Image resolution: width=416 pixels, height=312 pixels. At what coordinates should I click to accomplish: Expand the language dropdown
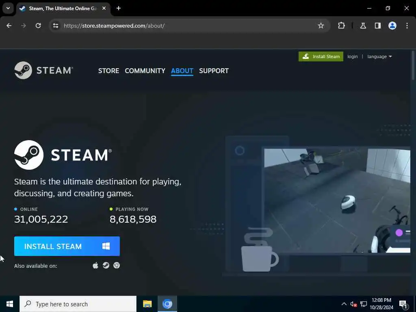pyautogui.click(x=379, y=56)
